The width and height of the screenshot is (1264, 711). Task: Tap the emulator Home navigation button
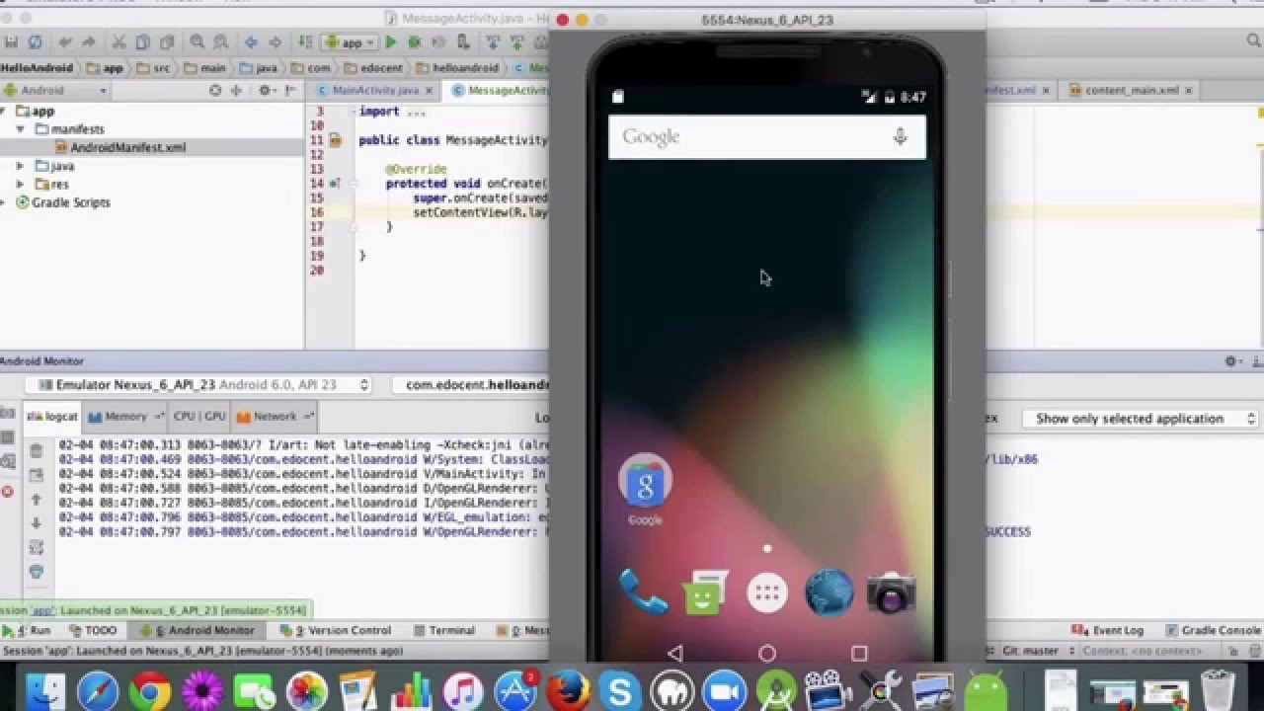coord(767,653)
